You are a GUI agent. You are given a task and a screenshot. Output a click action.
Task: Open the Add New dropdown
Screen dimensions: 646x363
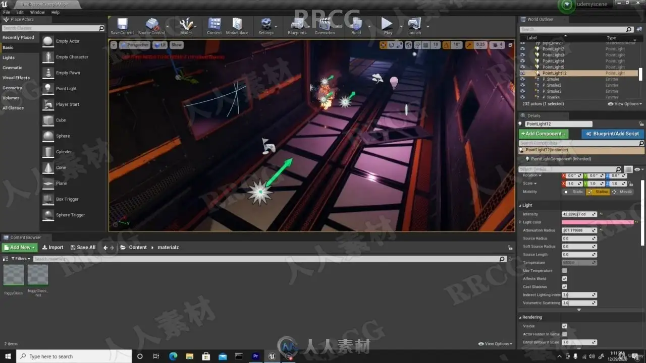click(20, 248)
